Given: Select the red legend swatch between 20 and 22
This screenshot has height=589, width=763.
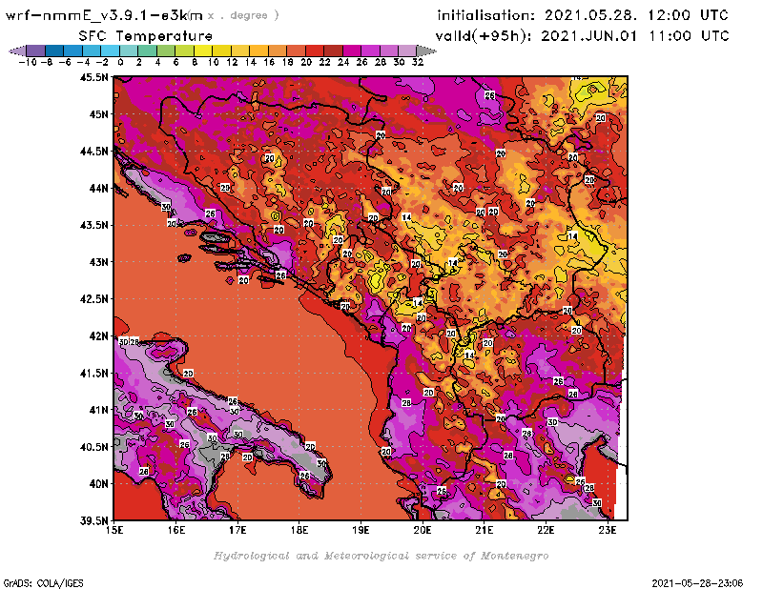Looking at the screenshot, I should (x=315, y=51).
